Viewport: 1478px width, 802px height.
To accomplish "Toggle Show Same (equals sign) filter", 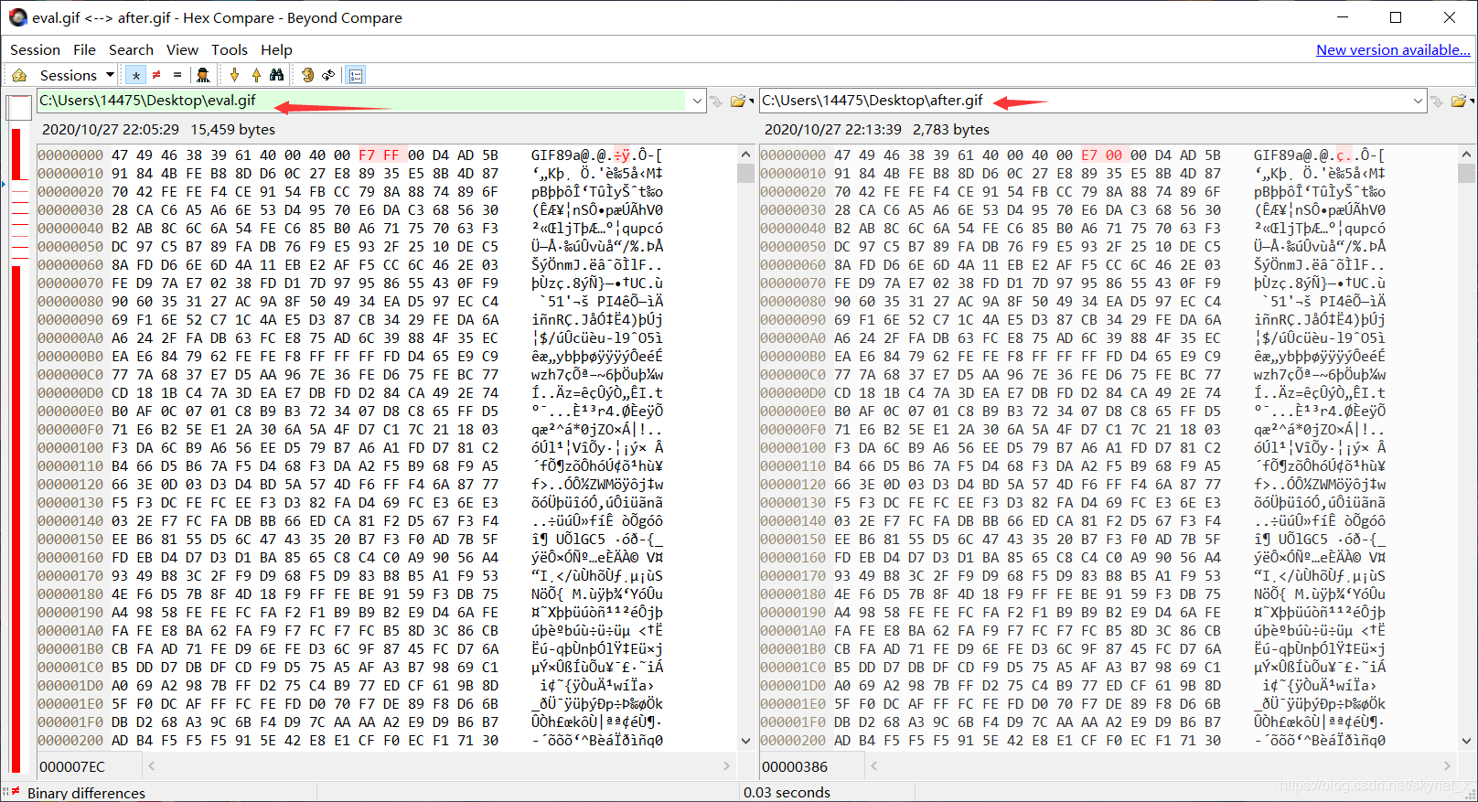I will [177, 75].
